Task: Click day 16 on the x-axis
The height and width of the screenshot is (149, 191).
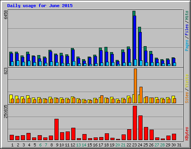Action: point(95,145)
